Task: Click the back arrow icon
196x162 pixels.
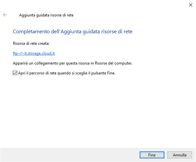Action: 5,15
